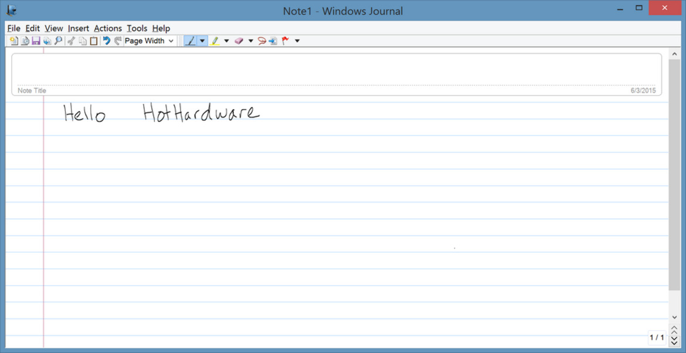The width and height of the screenshot is (686, 353).
Task: Click the double-up previous page button
Action: coord(674,331)
